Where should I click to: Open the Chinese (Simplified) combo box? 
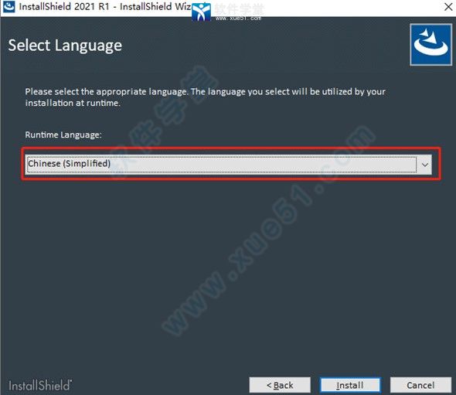coord(228,165)
